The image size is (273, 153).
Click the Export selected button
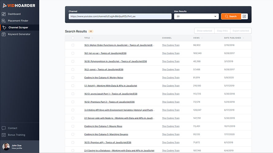click(x=240, y=31)
